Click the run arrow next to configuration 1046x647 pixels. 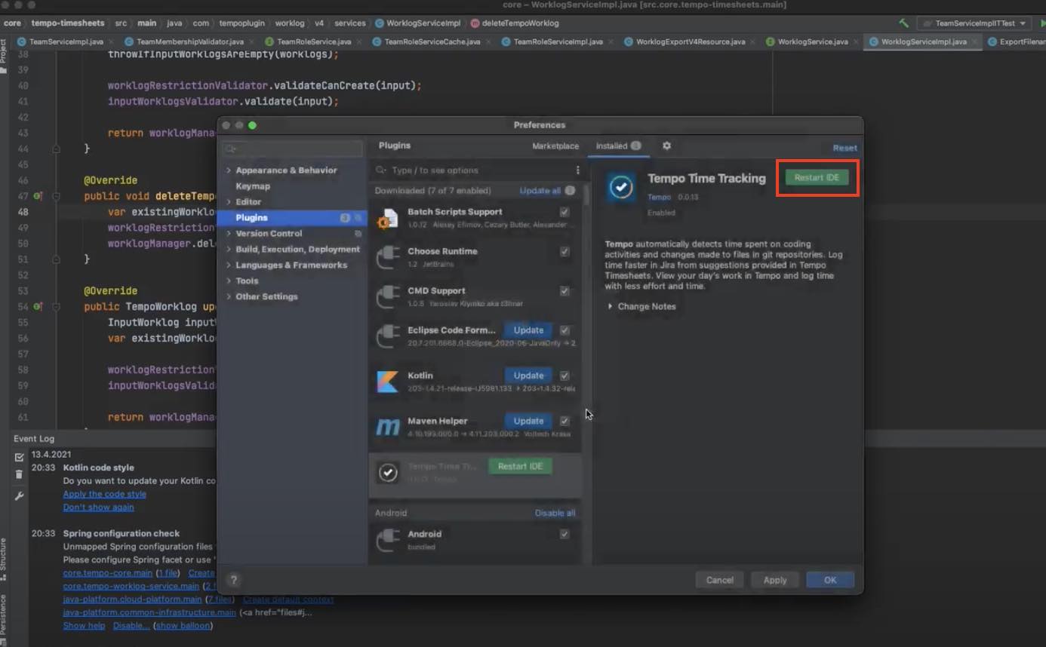[x=1042, y=23]
